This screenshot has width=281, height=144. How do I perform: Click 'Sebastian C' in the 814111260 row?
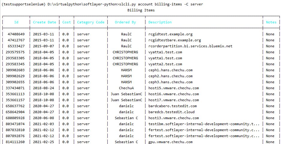click(126, 142)
